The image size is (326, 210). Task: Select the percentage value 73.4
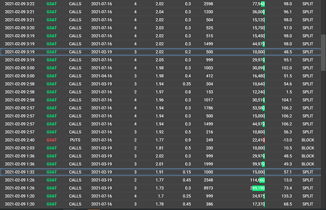coord(288,188)
